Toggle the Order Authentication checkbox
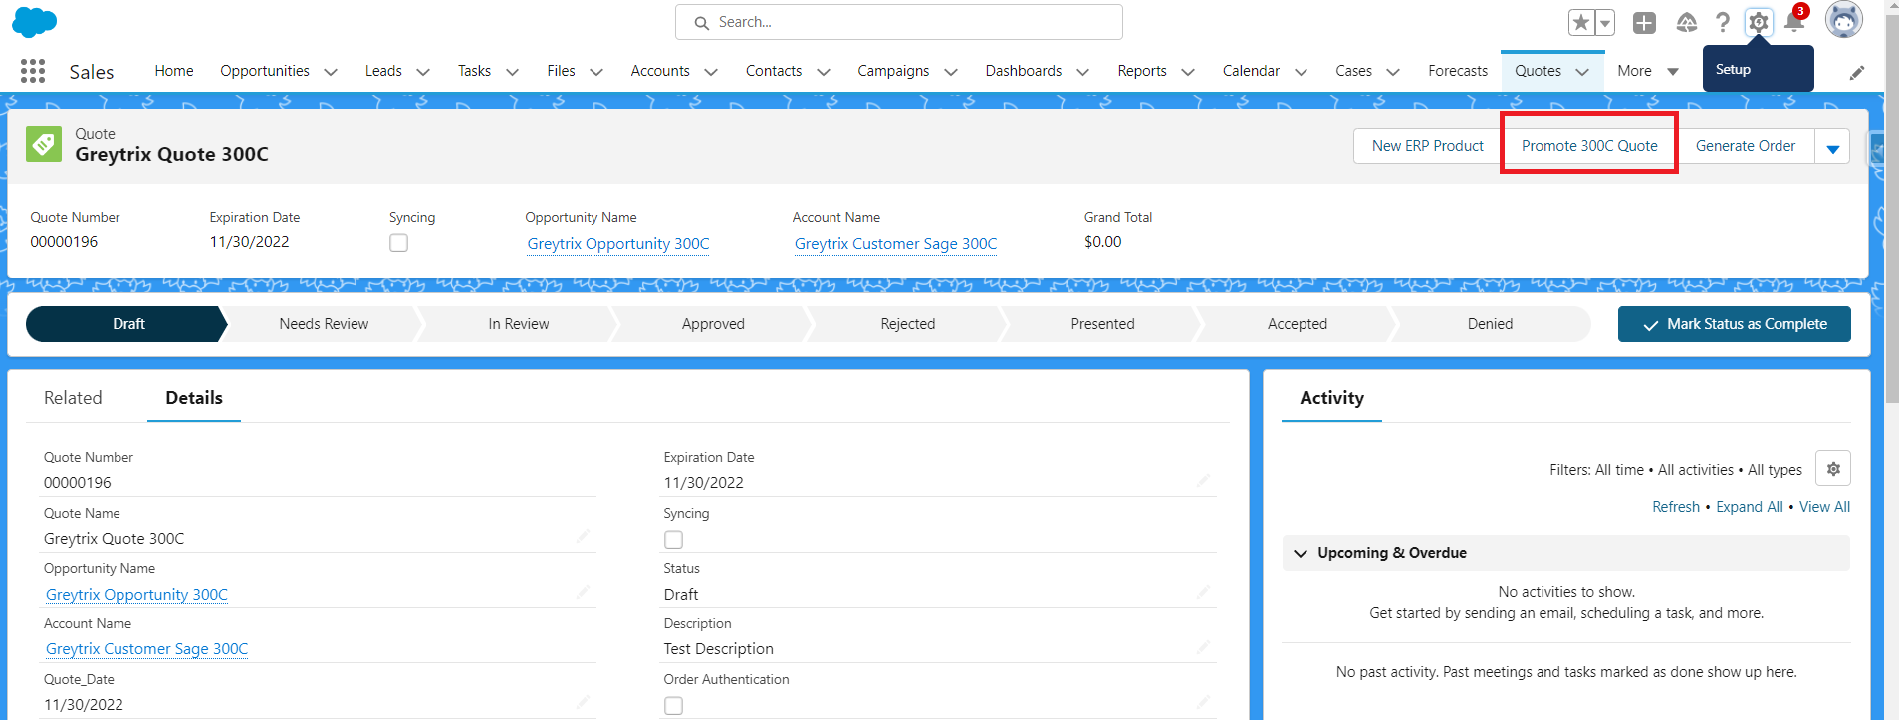1899x720 pixels. pyautogui.click(x=674, y=706)
